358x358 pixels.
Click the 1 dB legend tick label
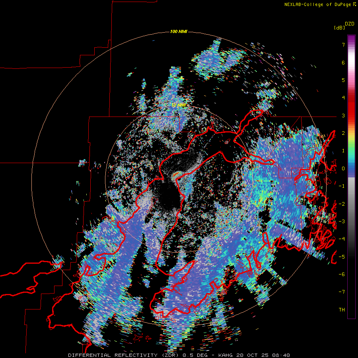(x=343, y=151)
